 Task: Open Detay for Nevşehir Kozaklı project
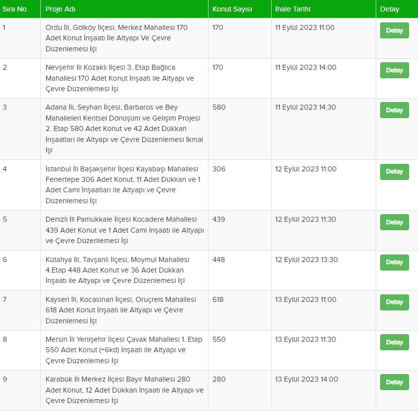pos(394,70)
